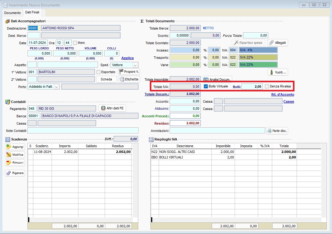Image resolution: width=332 pixels, height=234 pixels.
Task: Click the green IVA 22% Varie color field
Action: click(258, 65)
